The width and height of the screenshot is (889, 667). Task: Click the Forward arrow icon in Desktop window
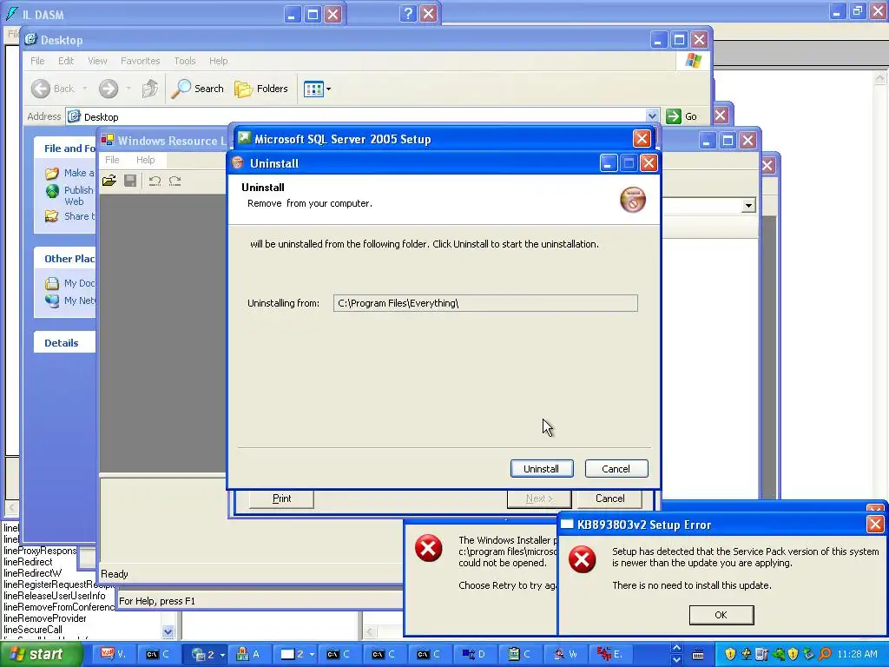109,89
